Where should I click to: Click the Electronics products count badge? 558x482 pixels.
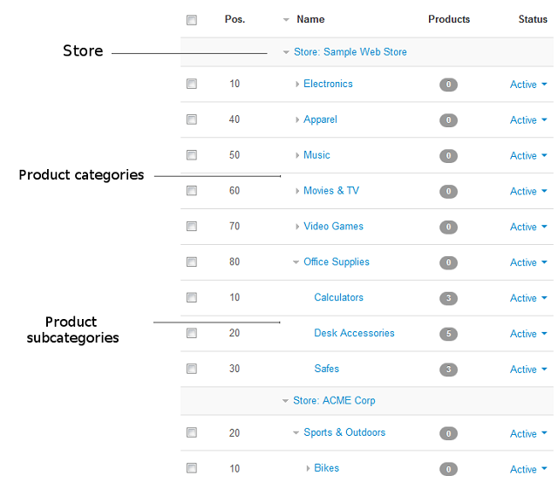coord(448,85)
